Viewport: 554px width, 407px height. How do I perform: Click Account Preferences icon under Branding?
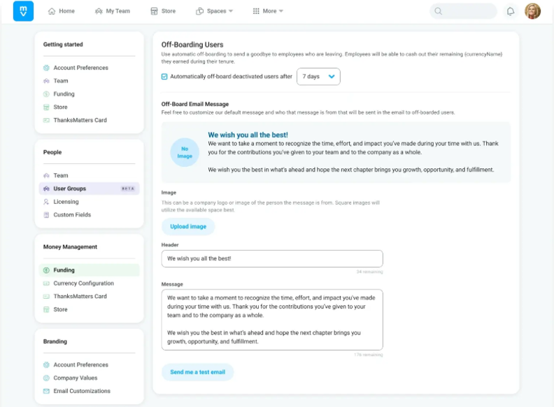[46, 364]
